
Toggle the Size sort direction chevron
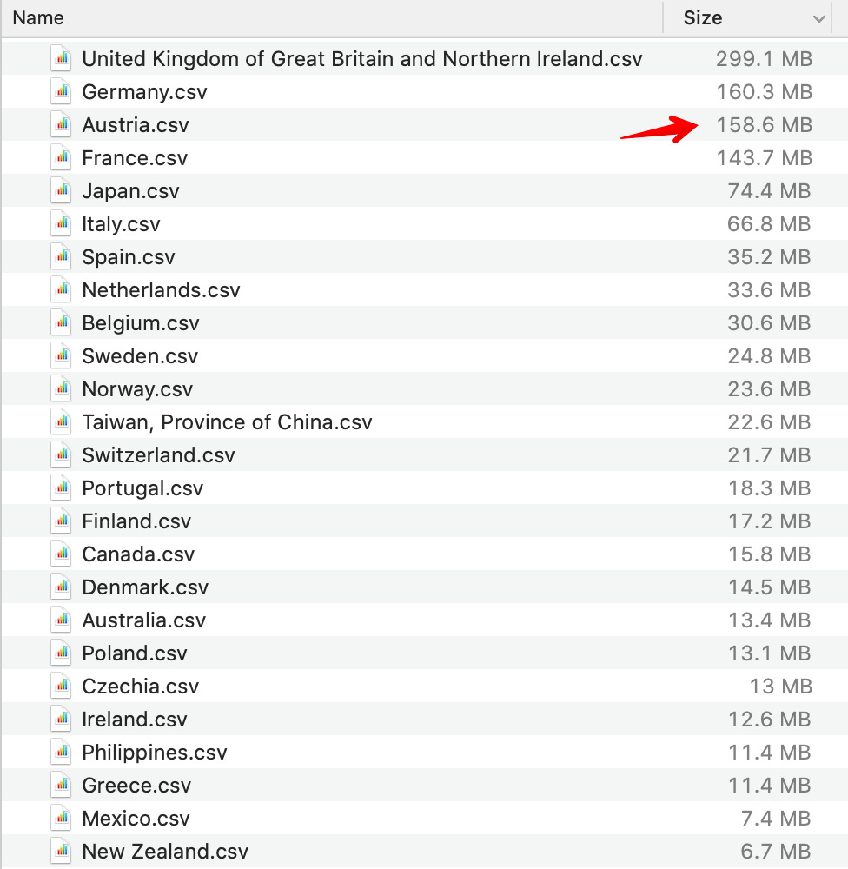click(818, 19)
